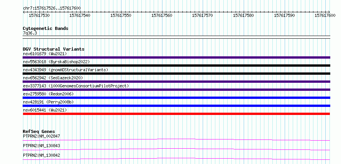Screen dimensions: 341x164
Task: Click ruler tick label 157617530
Action: [x=39, y=15]
